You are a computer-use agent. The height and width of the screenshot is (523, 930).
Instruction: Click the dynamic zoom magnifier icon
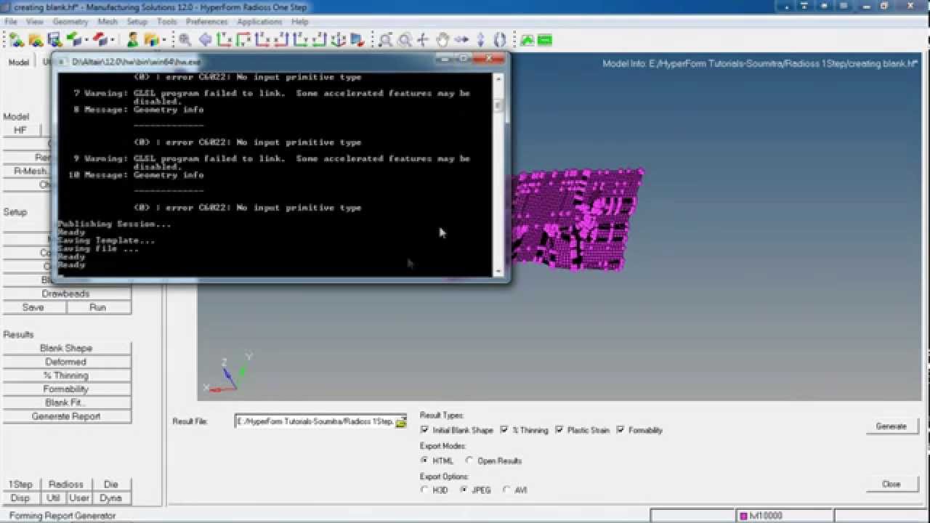(405, 39)
